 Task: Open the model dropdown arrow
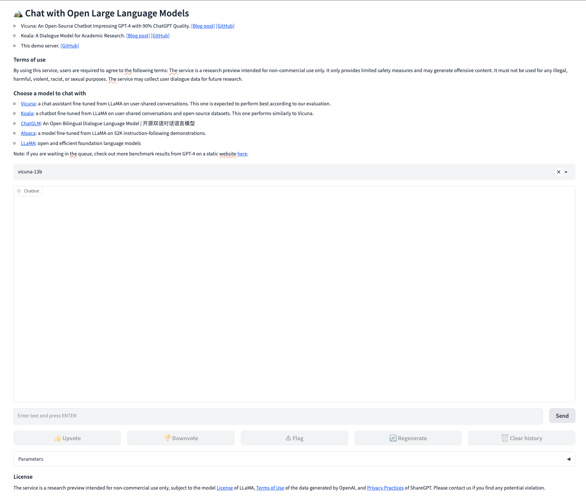[566, 172]
